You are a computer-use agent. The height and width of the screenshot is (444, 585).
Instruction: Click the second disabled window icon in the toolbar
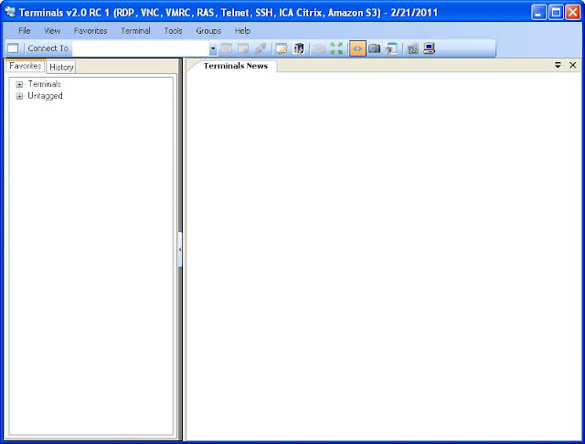pyautogui.click(x=243, y=48)
